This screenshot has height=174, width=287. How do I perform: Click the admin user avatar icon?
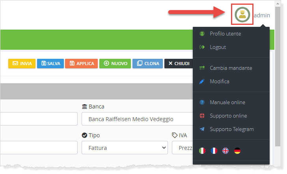[x=242, y=15]
